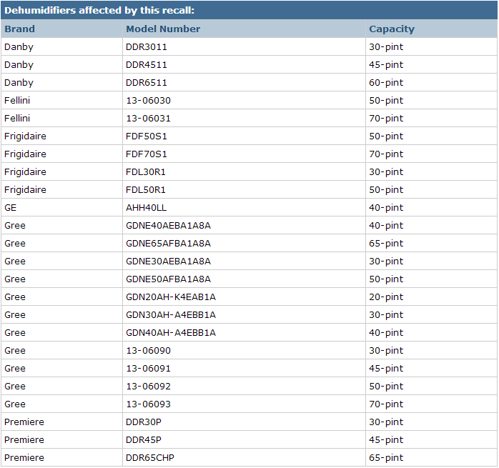Click 40-pint capacity in the AHH40LL row
The width and height of the screenshot is (499, 468).
tap(386, 208)
